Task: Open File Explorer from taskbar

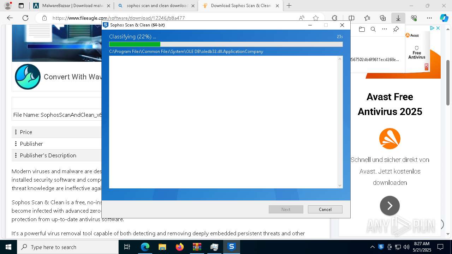Action: [x=162, y=247]
